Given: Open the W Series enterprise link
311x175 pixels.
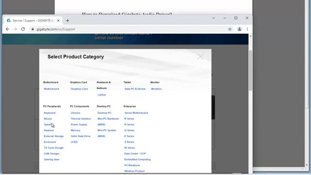Looking at the screenshot, I should tap(129, 148).
